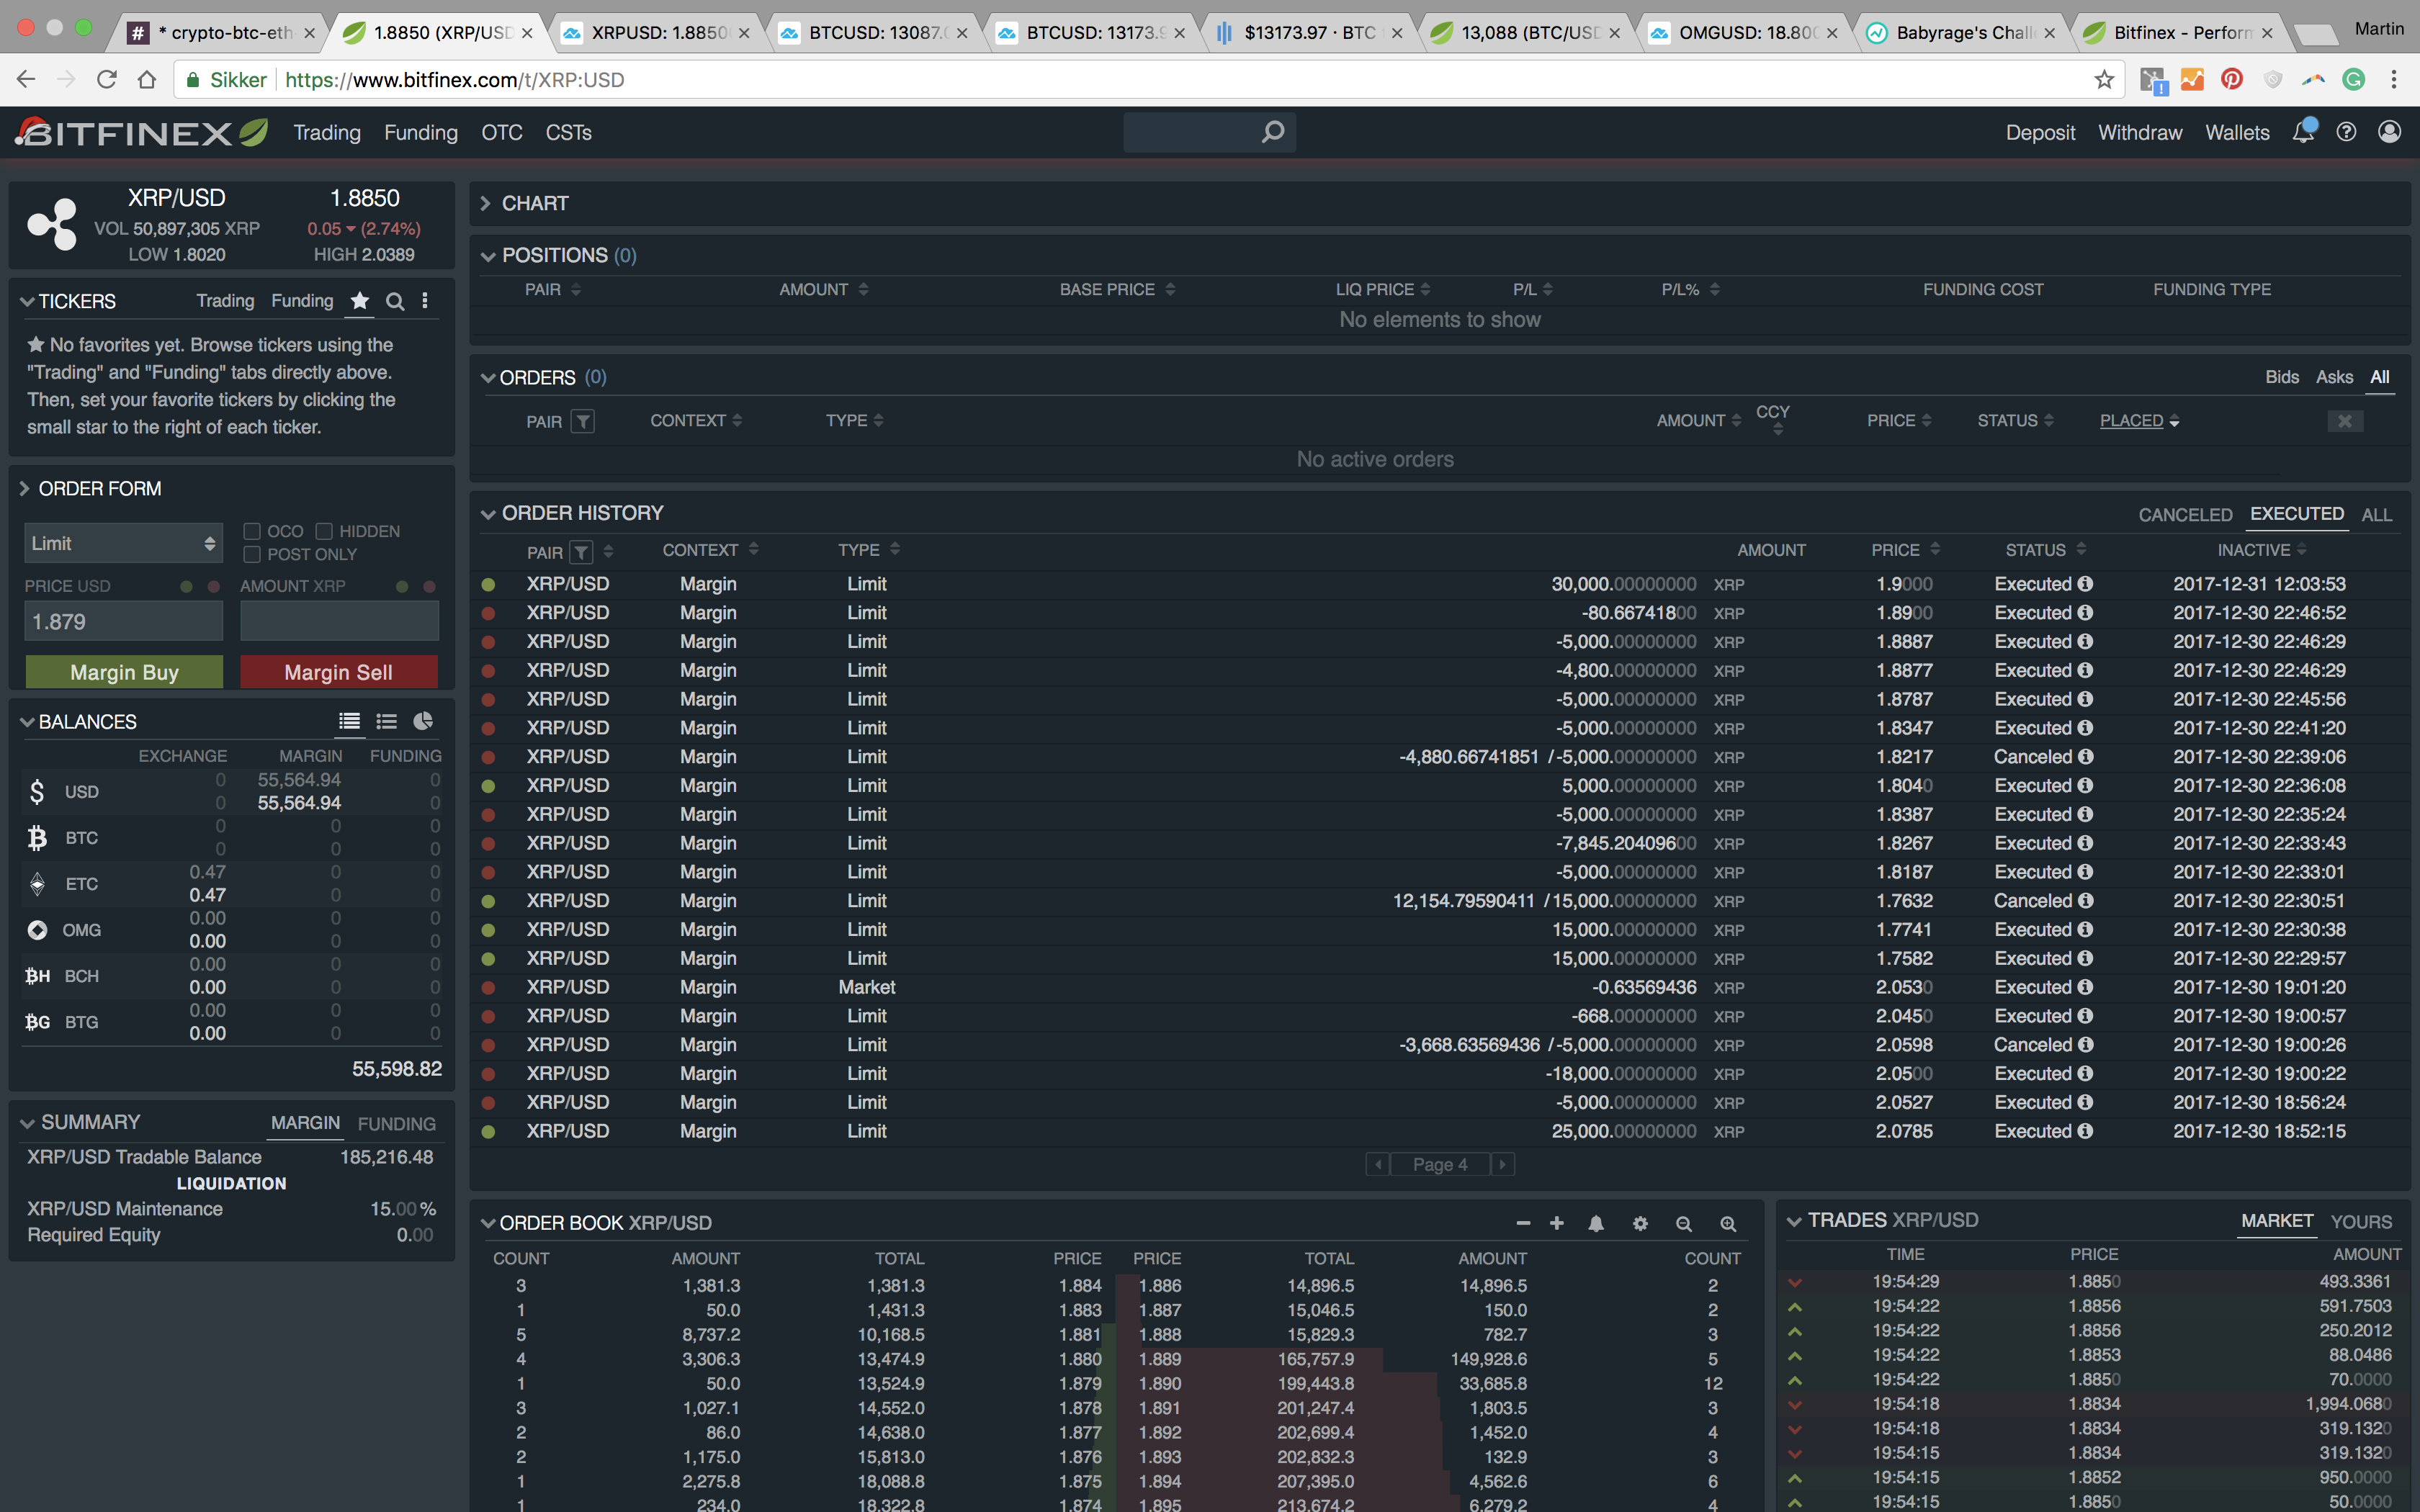Switch Order History to CANCELED tab

[2185, 515]
